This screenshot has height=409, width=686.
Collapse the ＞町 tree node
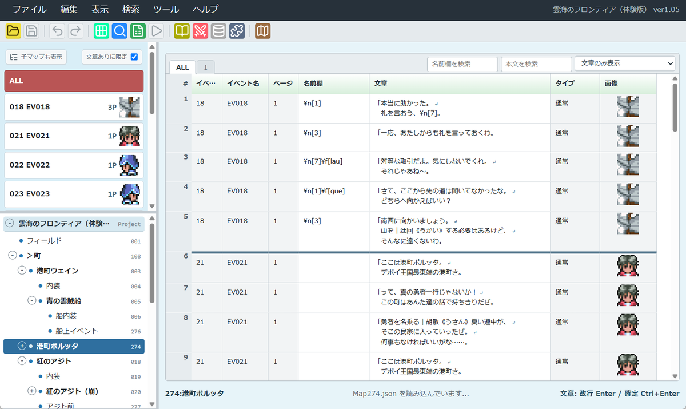pyautogui.click(x=13, y=255)
